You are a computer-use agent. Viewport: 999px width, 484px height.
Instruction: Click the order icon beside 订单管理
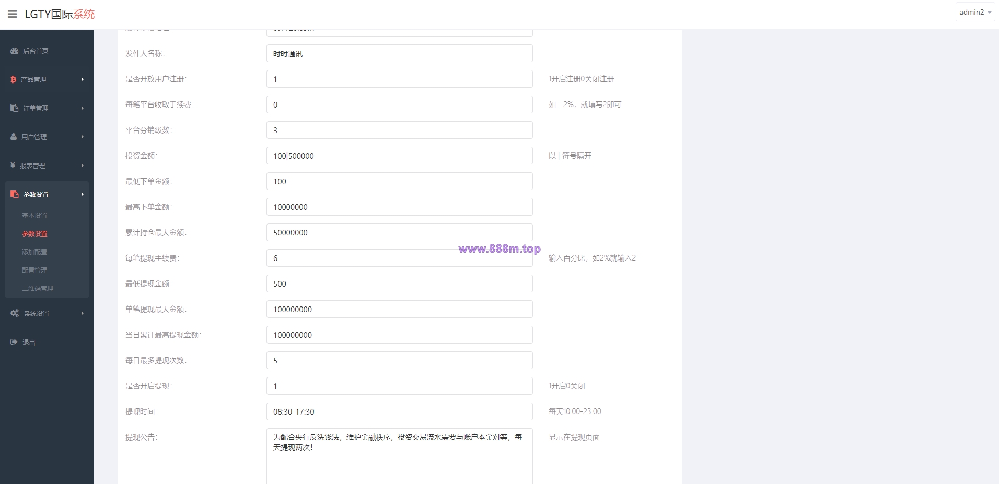pos(15,108)
